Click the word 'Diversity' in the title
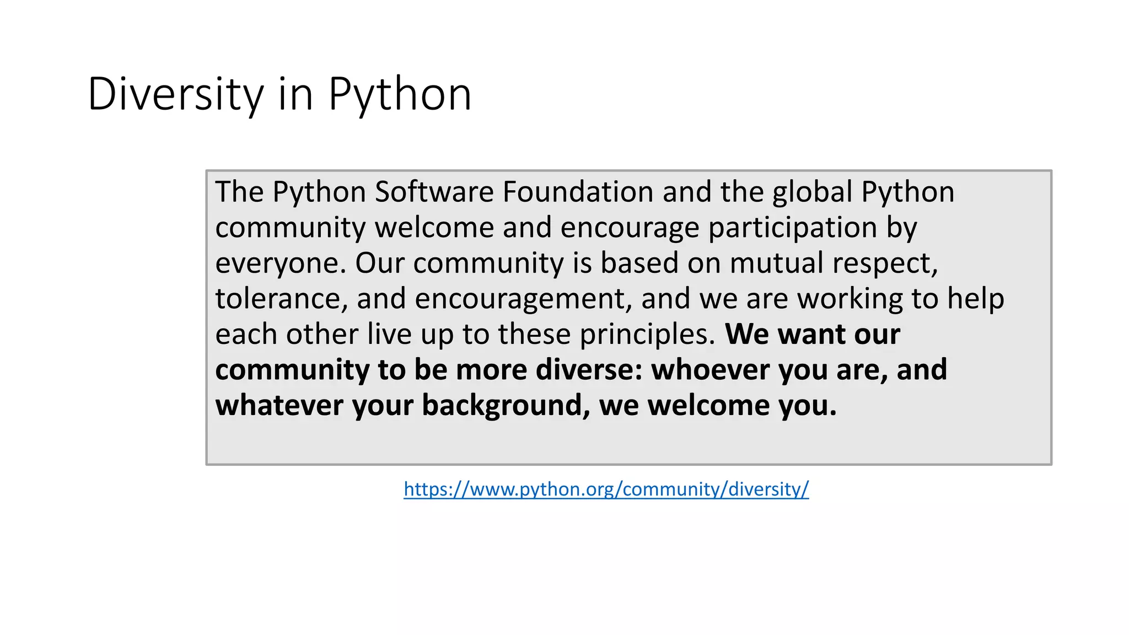The width and height of the screenshot is (1129, 635). pos(175,95)
